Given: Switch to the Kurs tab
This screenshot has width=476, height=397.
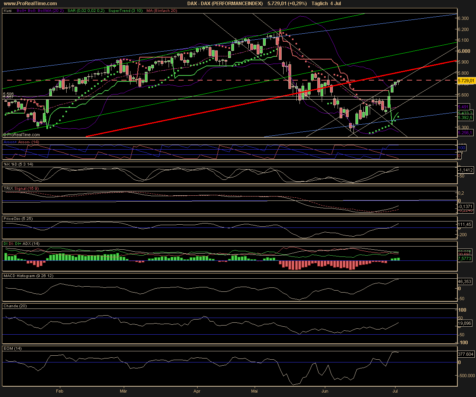Looking at the screenshot, I should pos(7,11).
